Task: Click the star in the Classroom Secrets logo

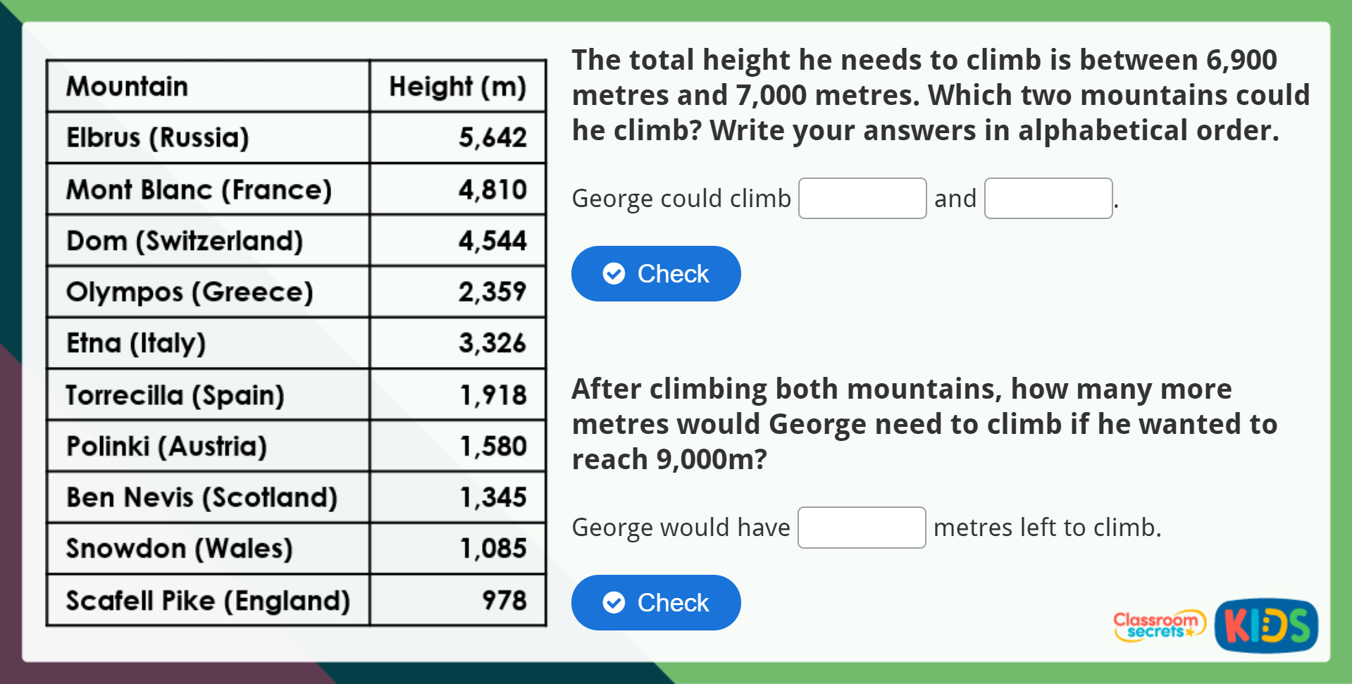Action: point(1189,632)
